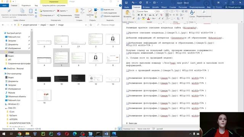The height and width of the screenshot is (137, 244).
Task: Toggle superscript formatting in Word
Action: pos(157,15)
